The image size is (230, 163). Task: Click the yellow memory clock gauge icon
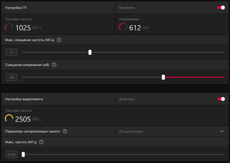(9, 118)
